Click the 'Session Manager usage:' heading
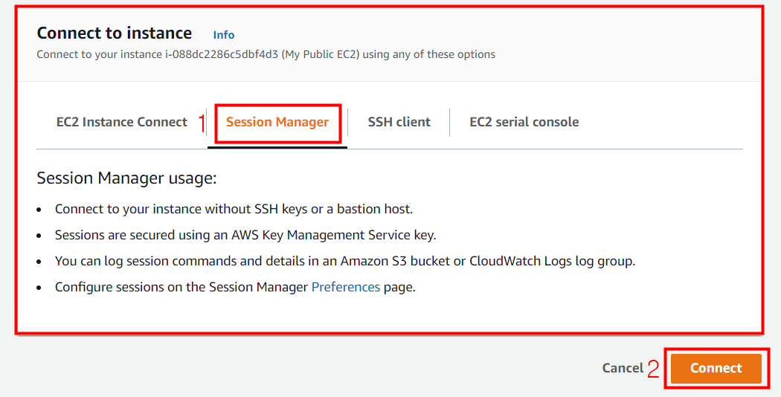Viewport: 781px width, 397px height. click(x=127, y=178)
